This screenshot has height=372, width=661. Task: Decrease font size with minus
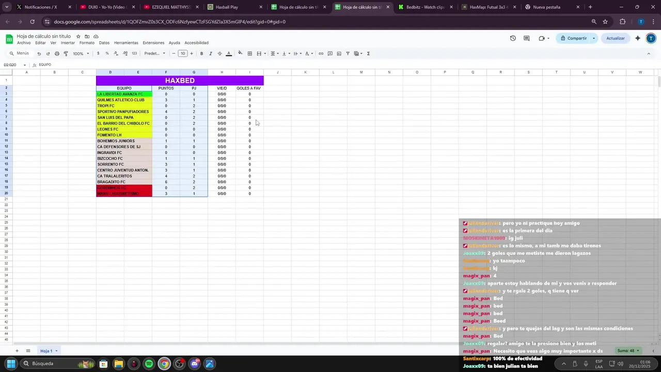coord(174,54)
